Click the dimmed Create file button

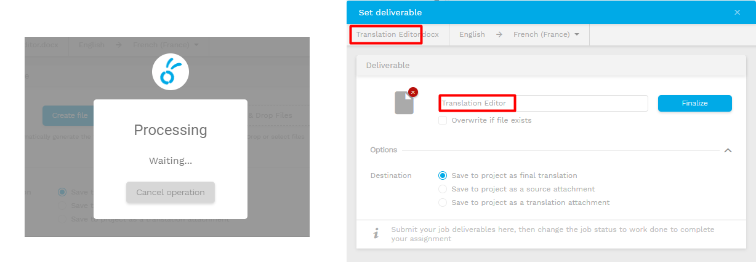pyautogui.click(x=69, y=115)
